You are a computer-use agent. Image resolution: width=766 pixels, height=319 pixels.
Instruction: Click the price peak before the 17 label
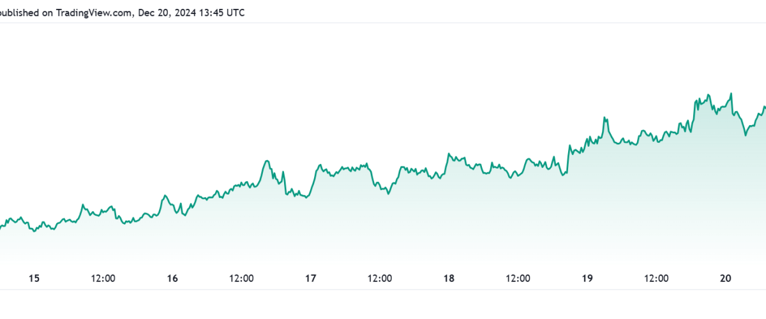coord(267,160)
